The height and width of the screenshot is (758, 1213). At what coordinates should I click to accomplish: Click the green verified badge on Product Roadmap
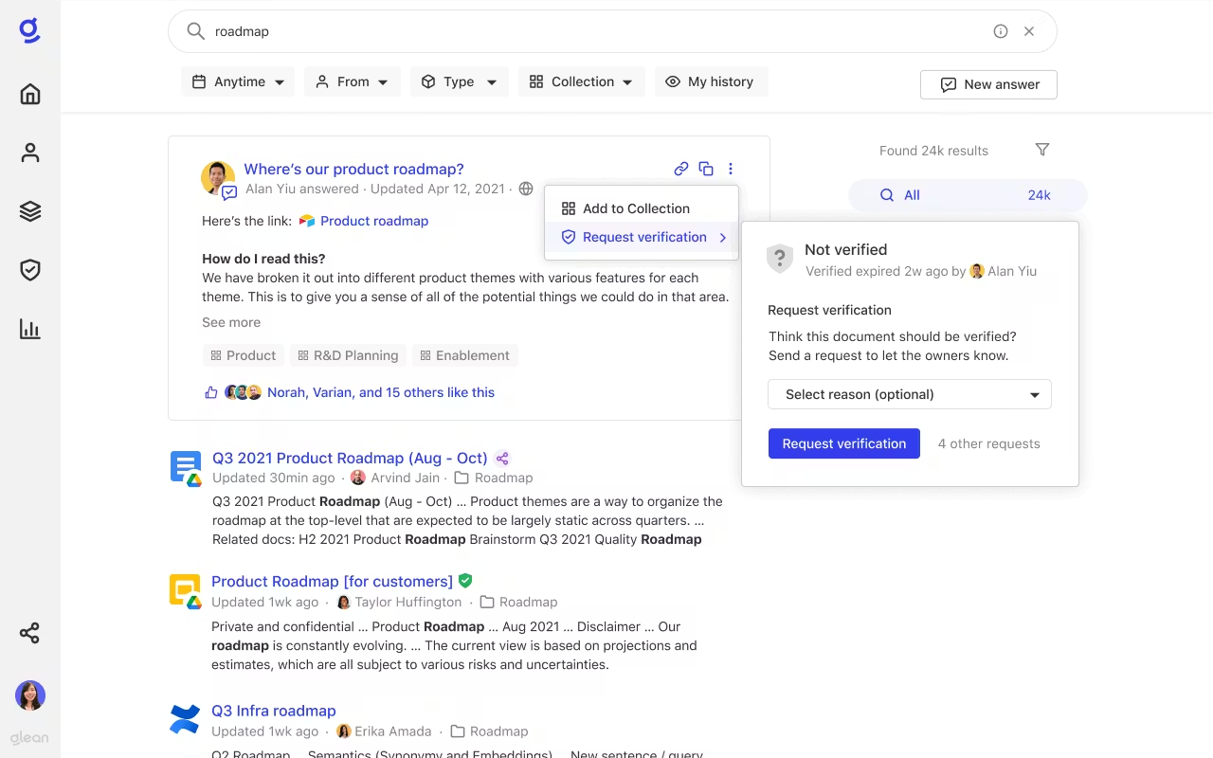465,581
